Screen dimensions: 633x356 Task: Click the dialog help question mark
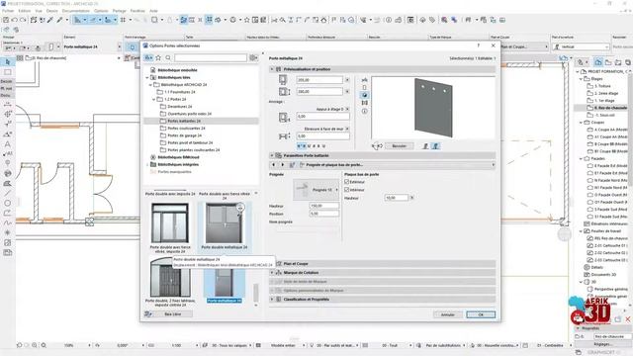[479, 45]
